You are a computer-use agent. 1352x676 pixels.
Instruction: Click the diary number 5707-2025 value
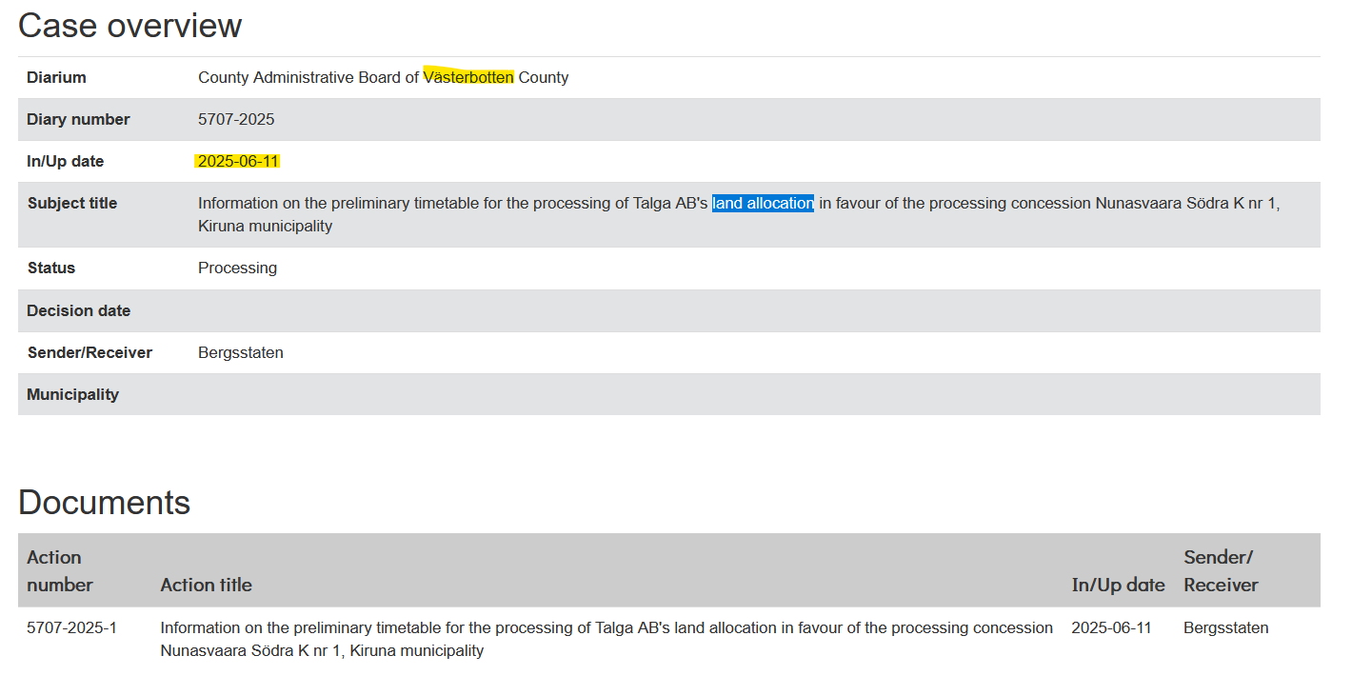tap(236, 119)
